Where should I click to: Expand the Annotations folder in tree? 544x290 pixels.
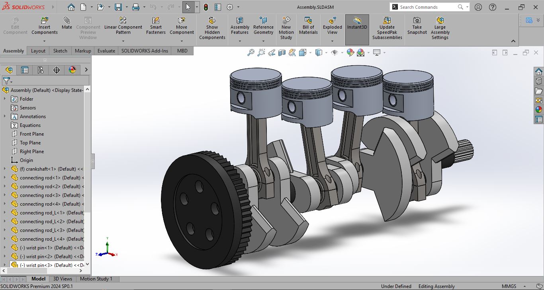(x=5, y=117)
